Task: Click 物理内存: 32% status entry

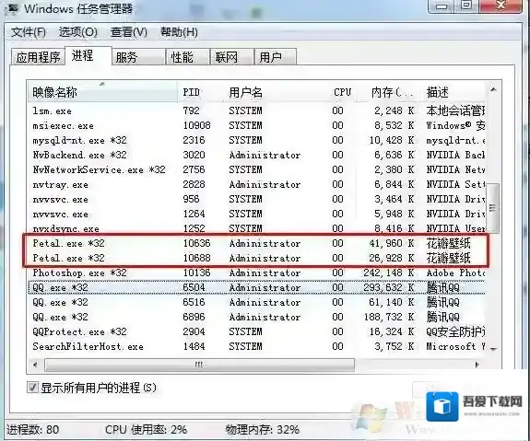Action: (262, 430)
